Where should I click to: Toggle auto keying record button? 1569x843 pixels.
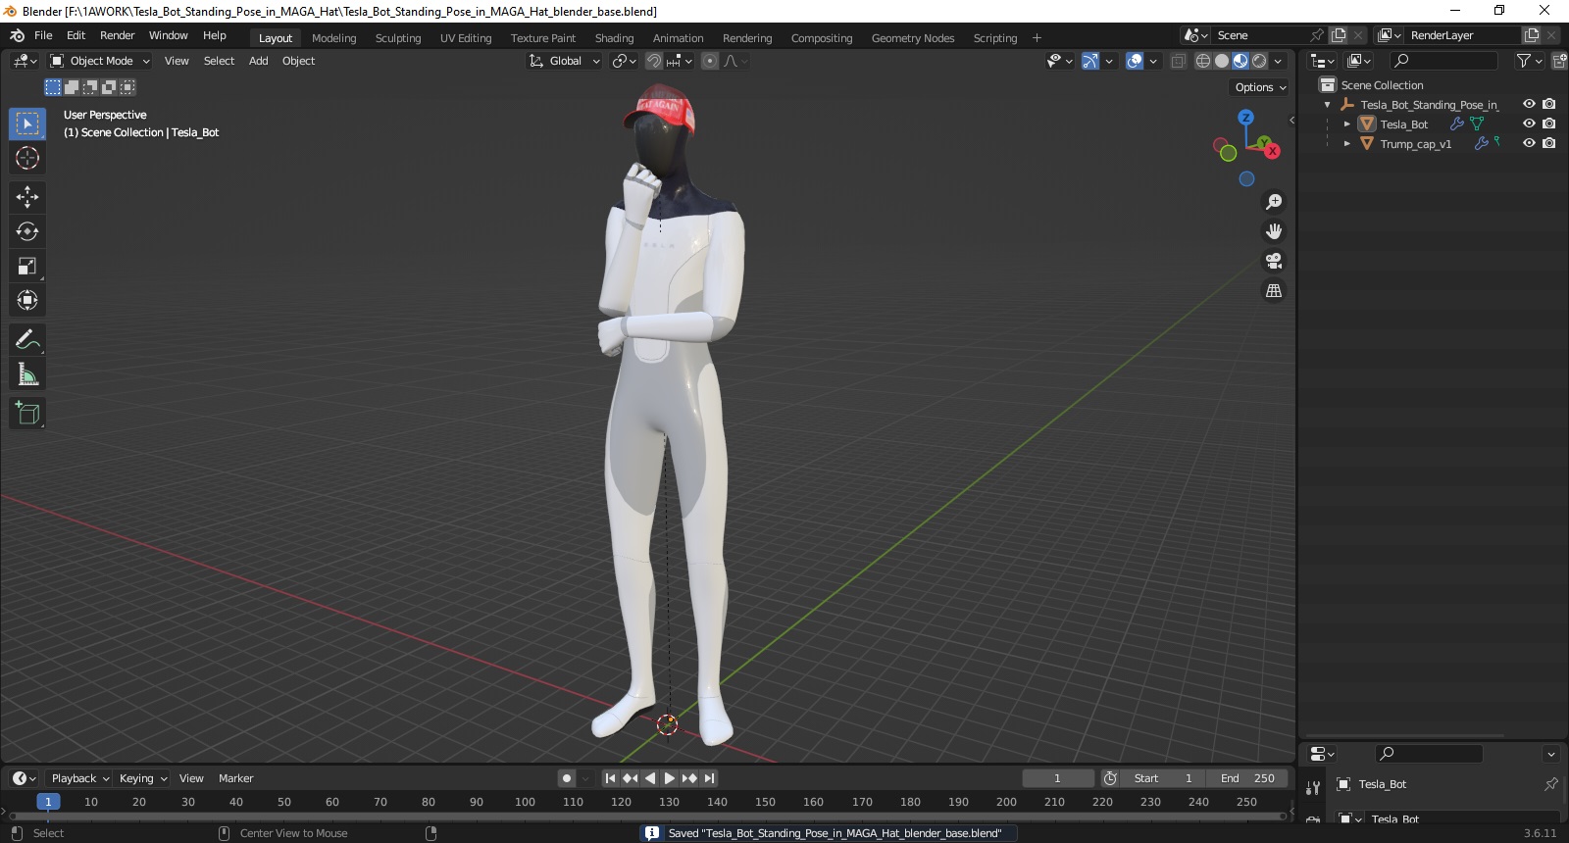pyautogui.click(x=567, y=778)
